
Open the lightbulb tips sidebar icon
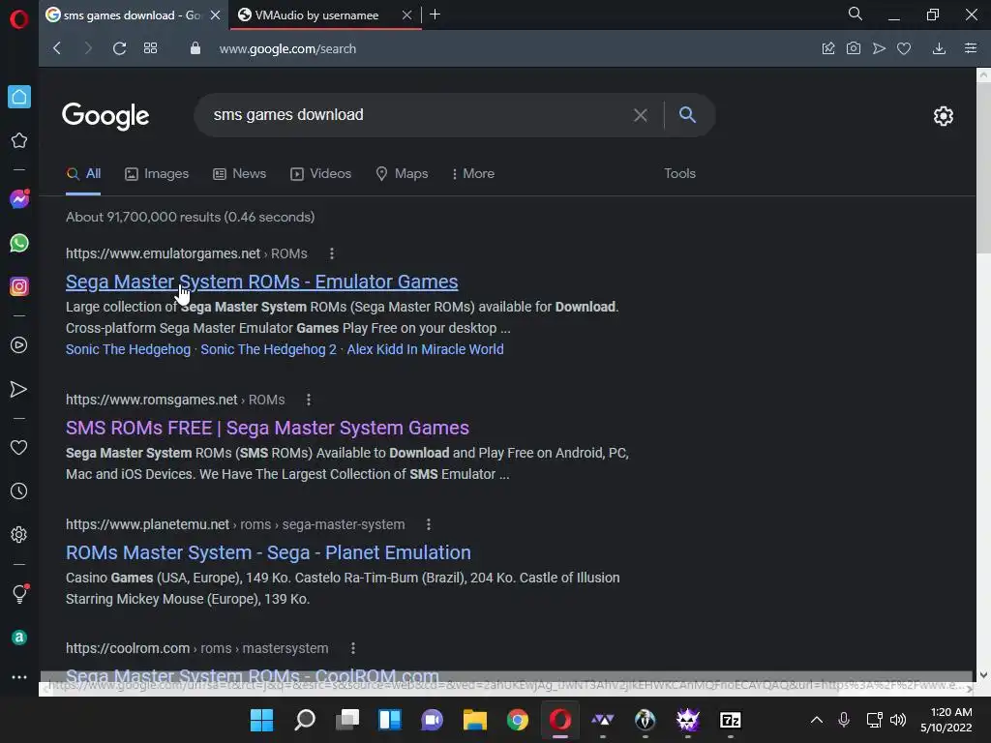point(19,593)
